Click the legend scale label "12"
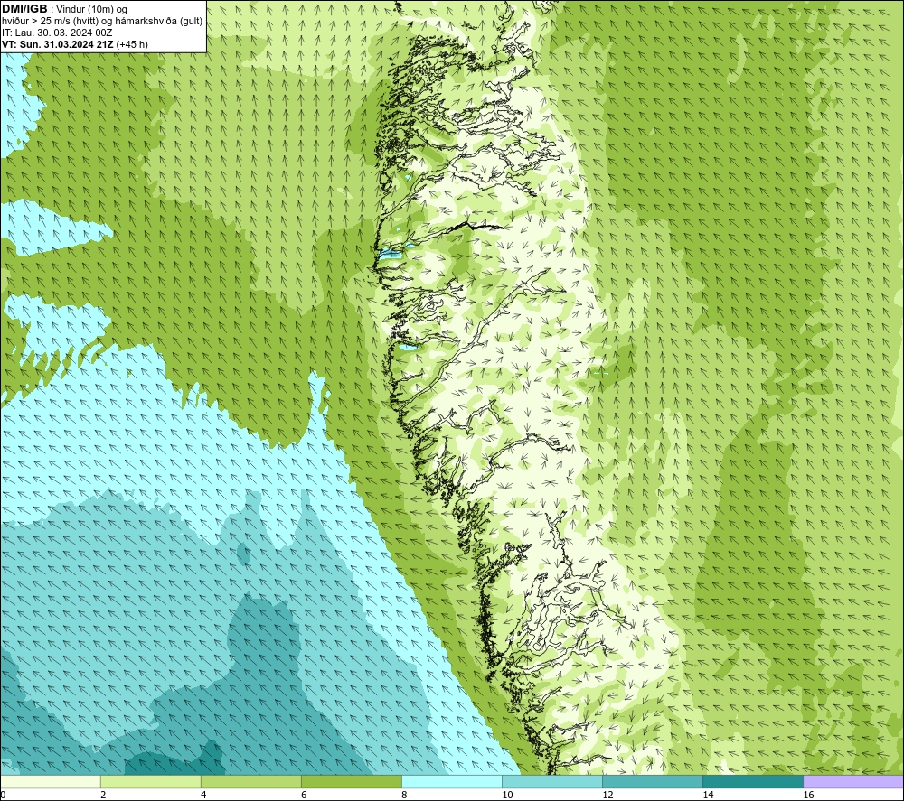 (607, 796)
